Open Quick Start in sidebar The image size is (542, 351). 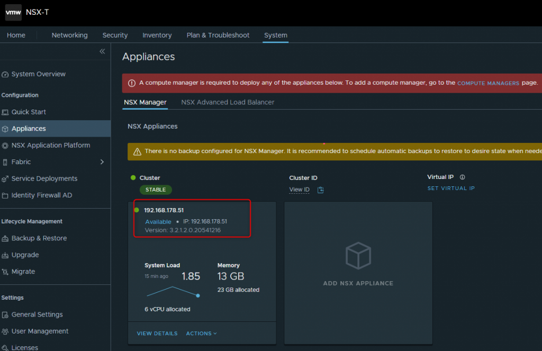coord(29,112)
